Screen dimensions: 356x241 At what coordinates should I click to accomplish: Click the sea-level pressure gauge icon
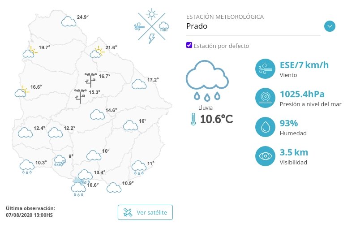point(264,98)
